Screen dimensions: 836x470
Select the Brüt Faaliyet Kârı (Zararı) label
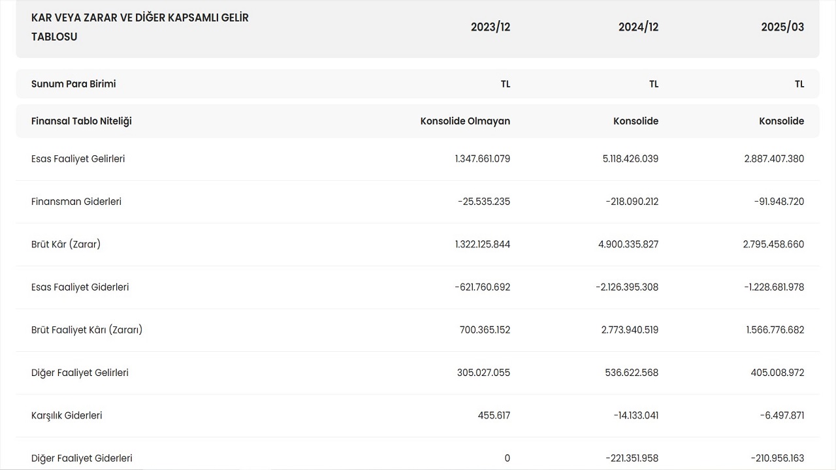pos(87,330)
